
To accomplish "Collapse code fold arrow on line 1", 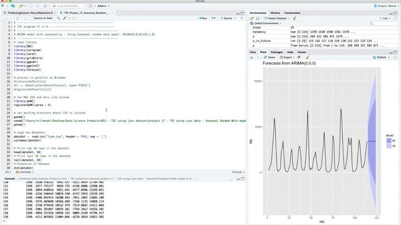I will point(11,22).
